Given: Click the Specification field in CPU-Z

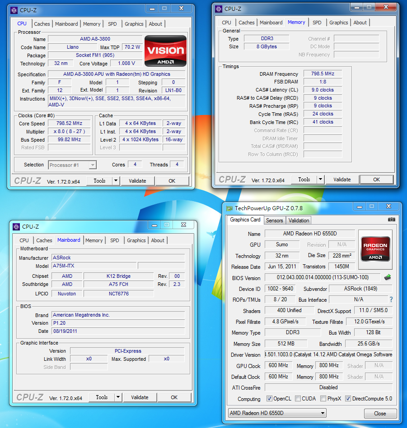Looking at the screenshot, I should [x=117, y=74].
